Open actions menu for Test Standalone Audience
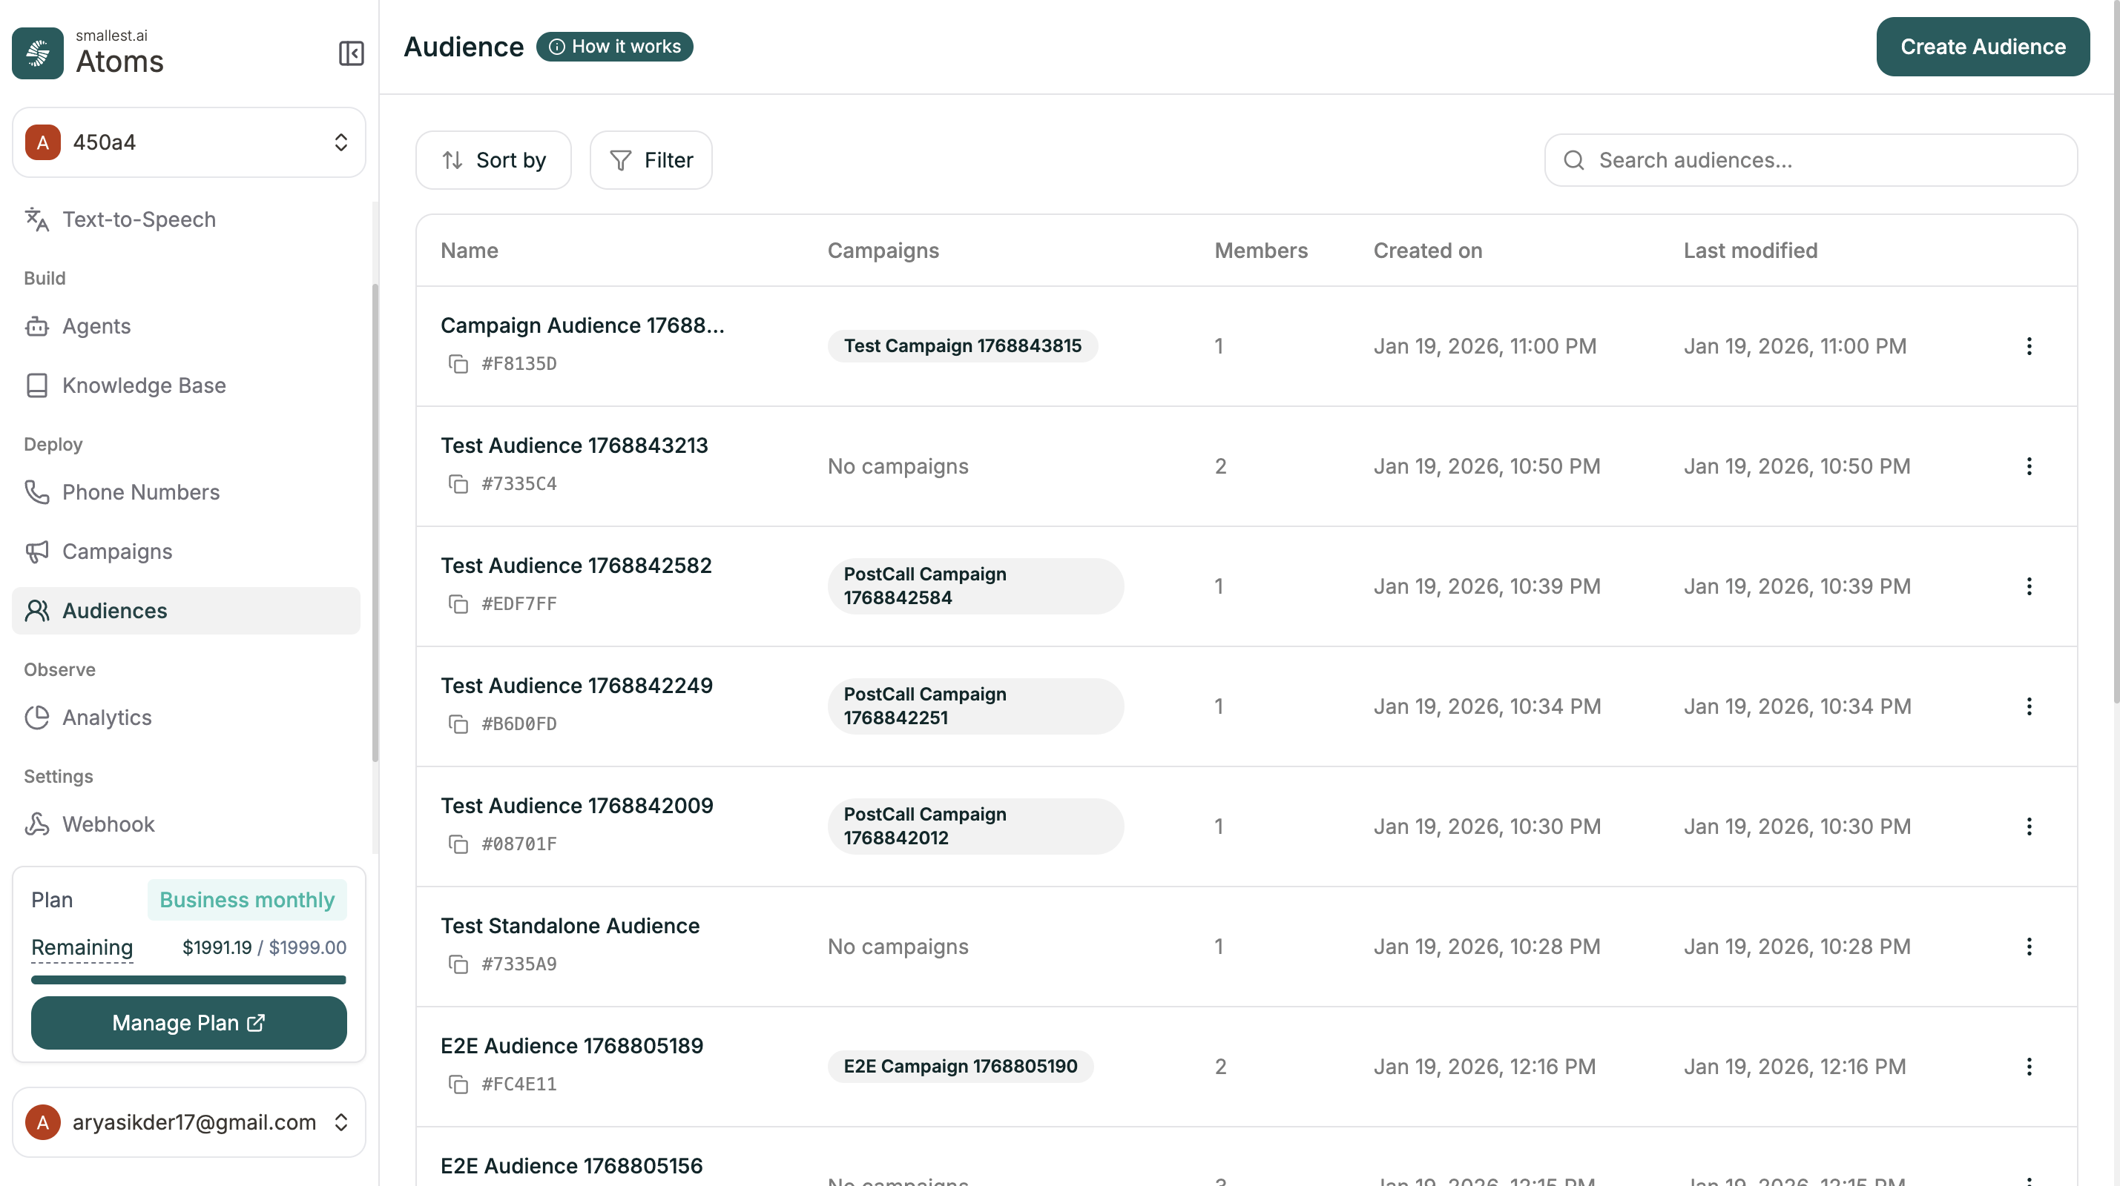 click(2030, 946)
